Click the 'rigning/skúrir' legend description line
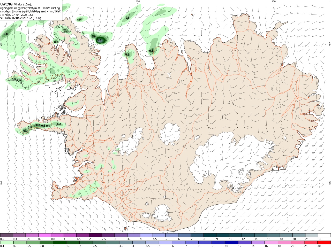331x248 pixels. [30, 8]
